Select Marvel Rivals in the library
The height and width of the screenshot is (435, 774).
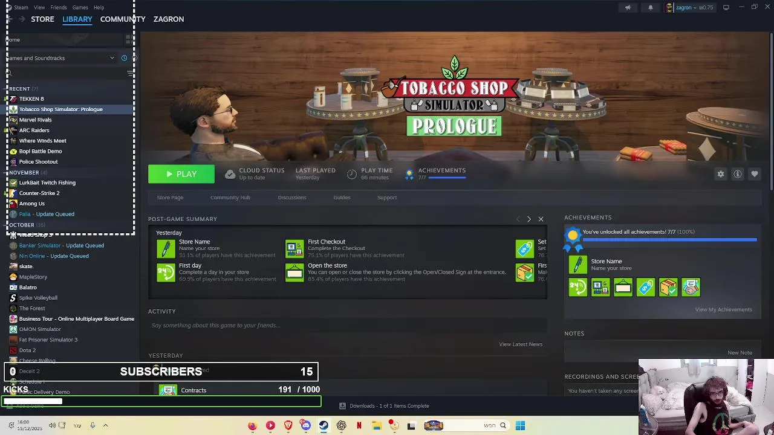(35, 120)
